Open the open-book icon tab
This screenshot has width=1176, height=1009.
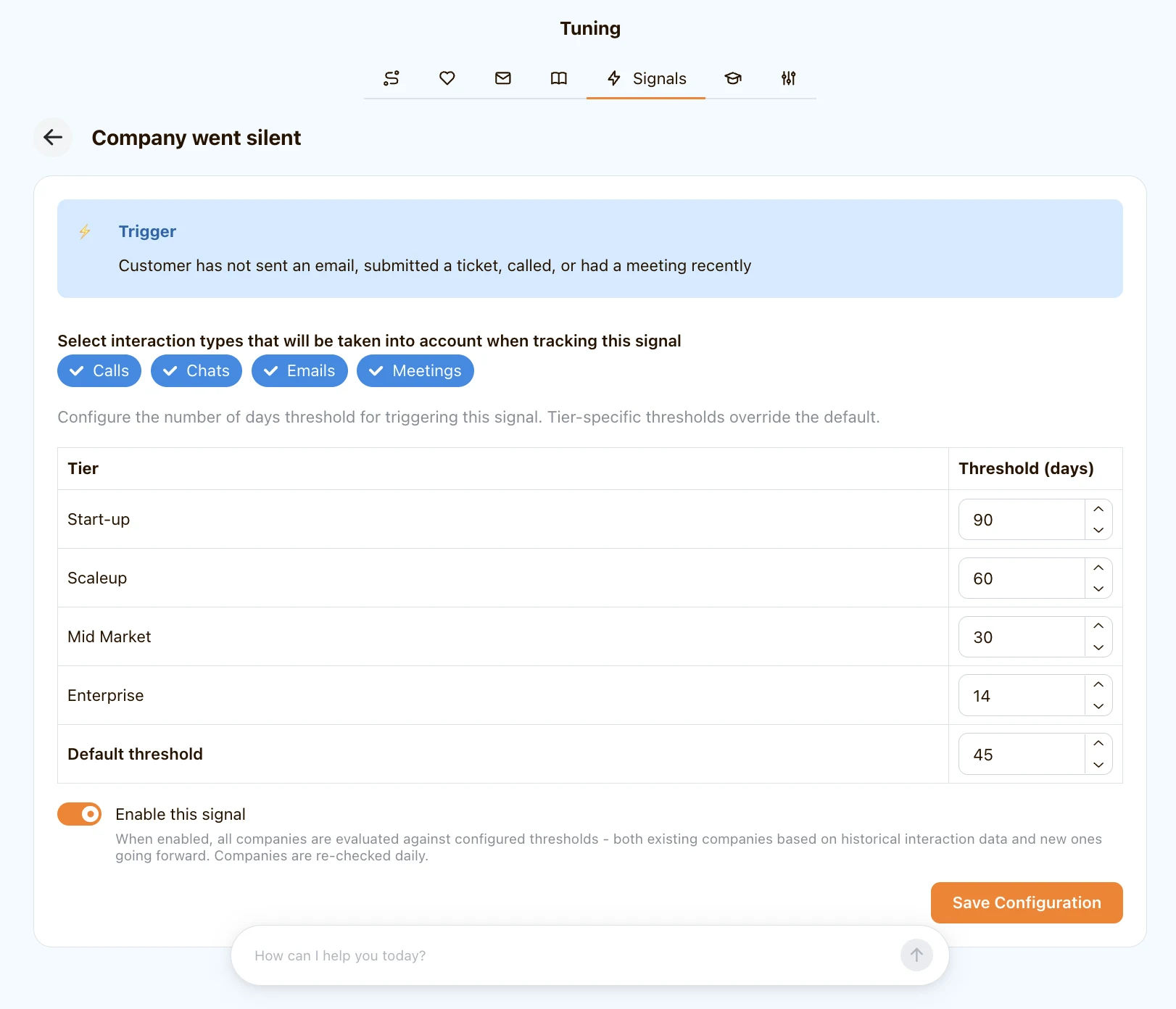point(559,78)
